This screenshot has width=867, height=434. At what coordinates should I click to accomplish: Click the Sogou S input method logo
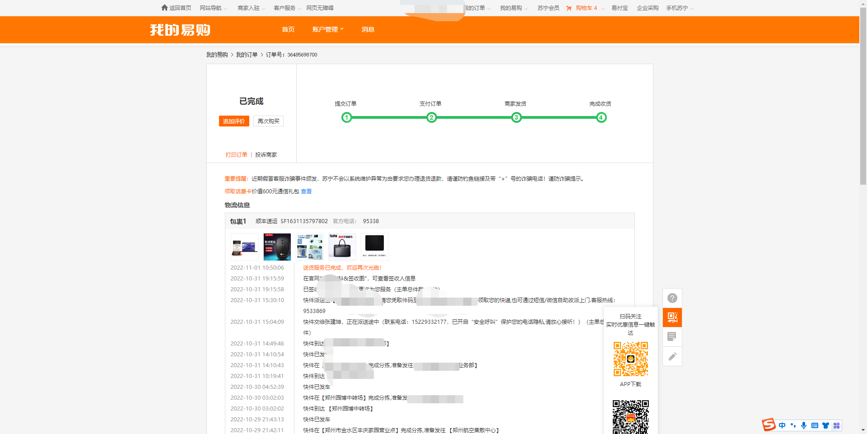point(769,425)
